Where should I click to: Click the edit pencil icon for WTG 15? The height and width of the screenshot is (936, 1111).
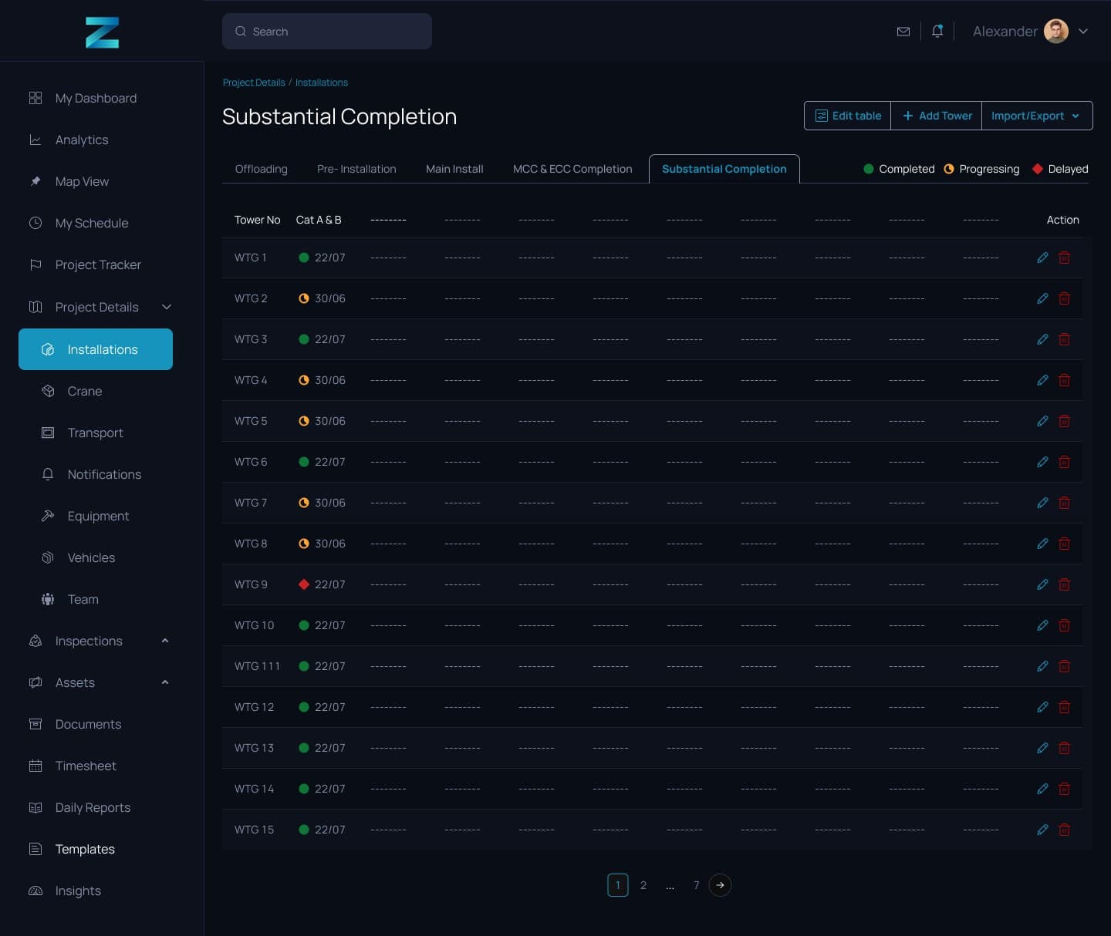coord(1042,830)
